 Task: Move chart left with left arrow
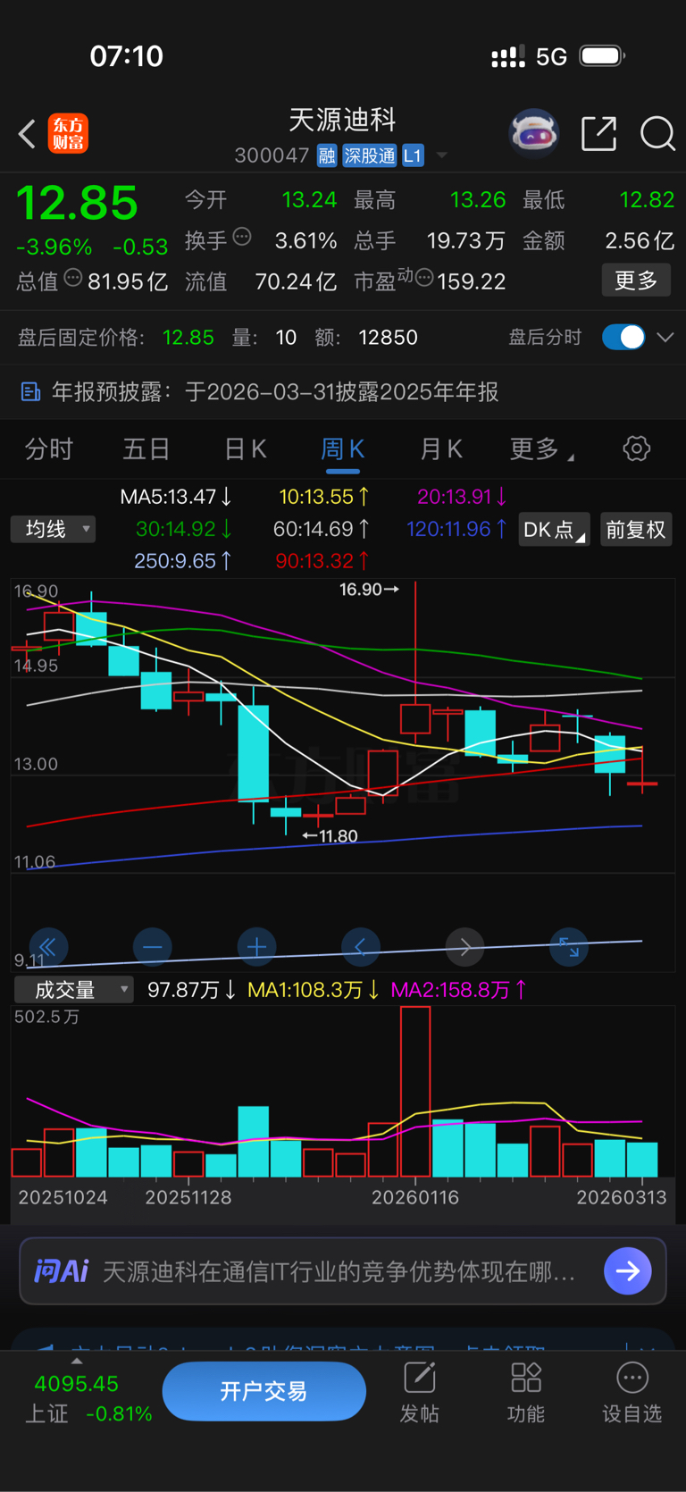(x=361, y=947)
